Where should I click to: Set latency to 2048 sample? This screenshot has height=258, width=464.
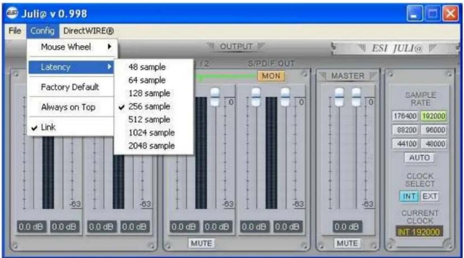click(154, 146)
